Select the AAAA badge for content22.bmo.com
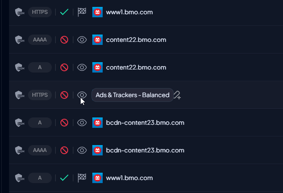 (40, 40)
